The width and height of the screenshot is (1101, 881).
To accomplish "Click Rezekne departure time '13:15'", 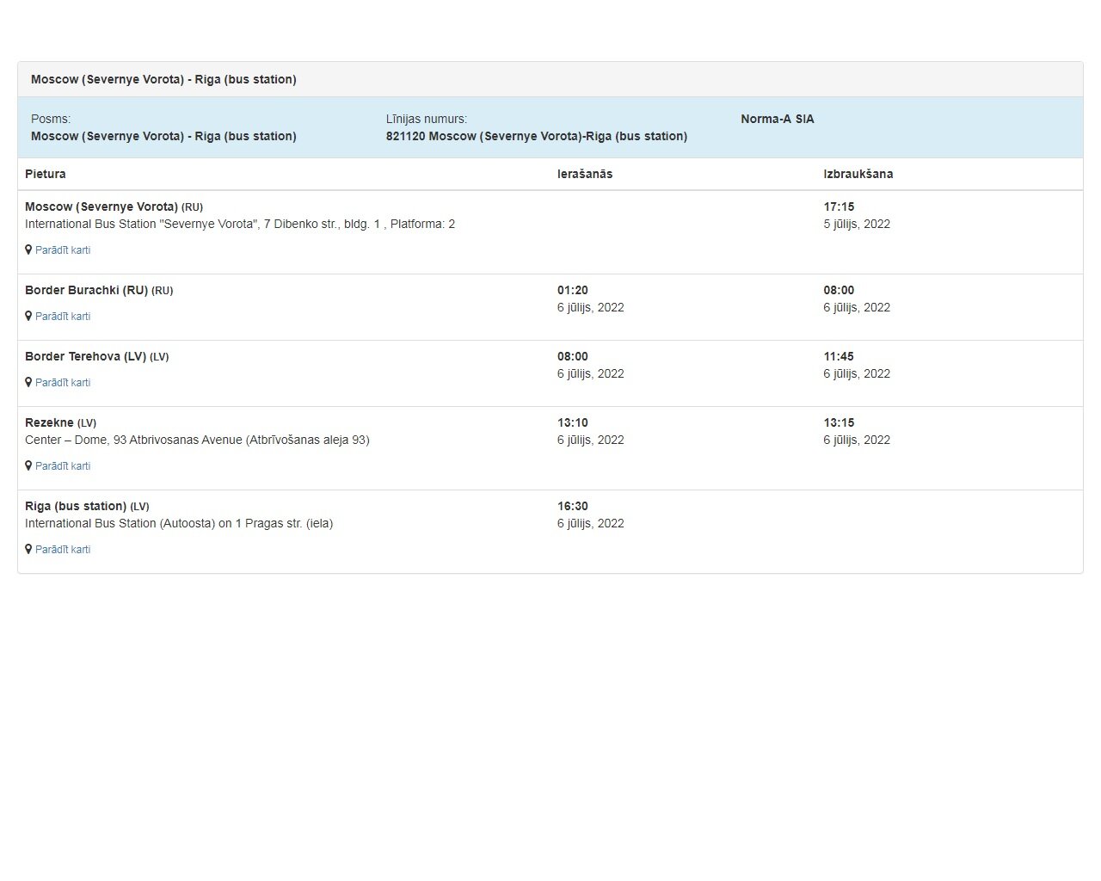I will coord(839,422).
